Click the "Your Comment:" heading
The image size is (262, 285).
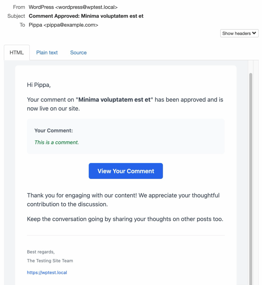pyautogui.click(x=54, y=131)
